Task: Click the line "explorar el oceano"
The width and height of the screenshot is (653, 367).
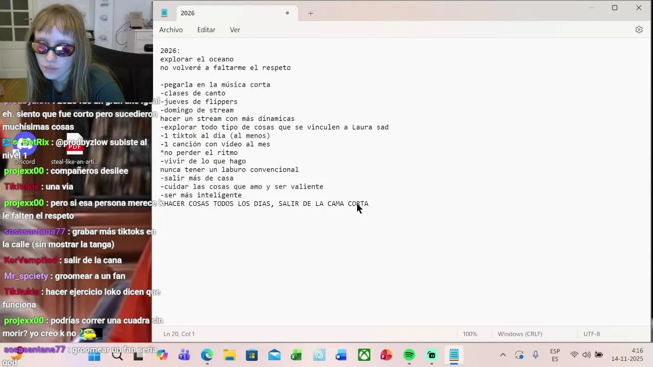Action: coord(197,59)
